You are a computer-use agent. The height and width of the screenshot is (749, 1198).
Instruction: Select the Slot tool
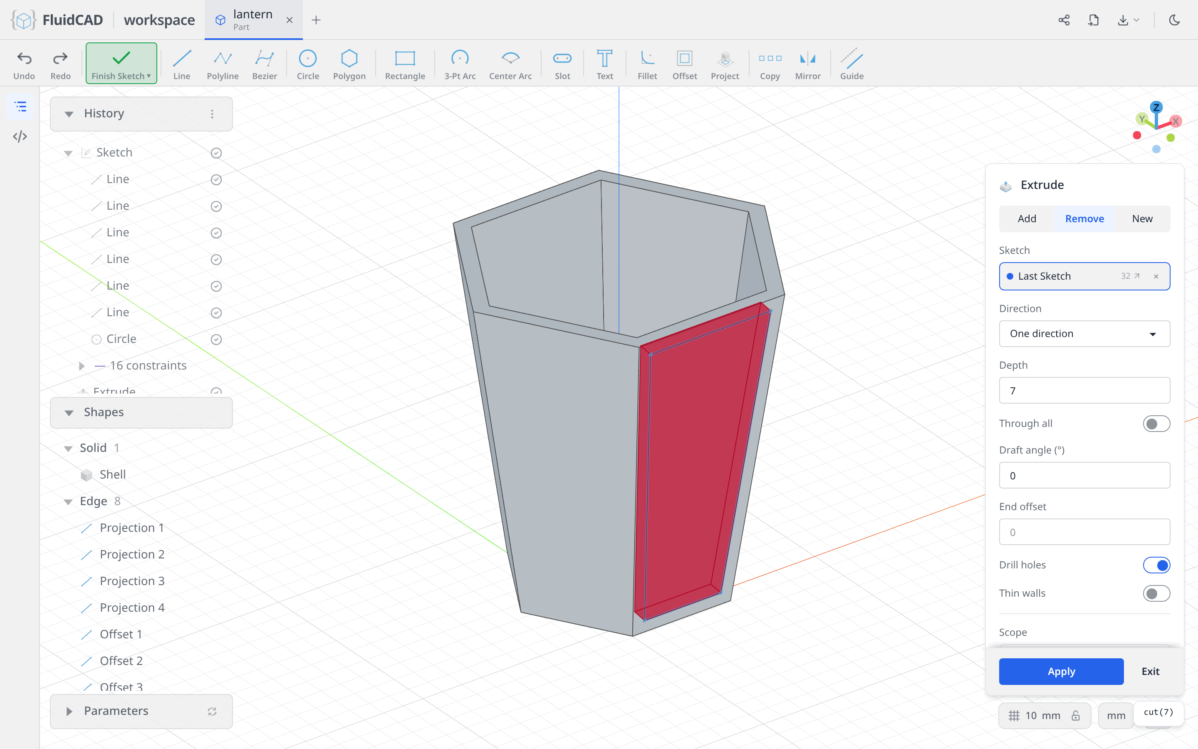(x=562, y=64)
